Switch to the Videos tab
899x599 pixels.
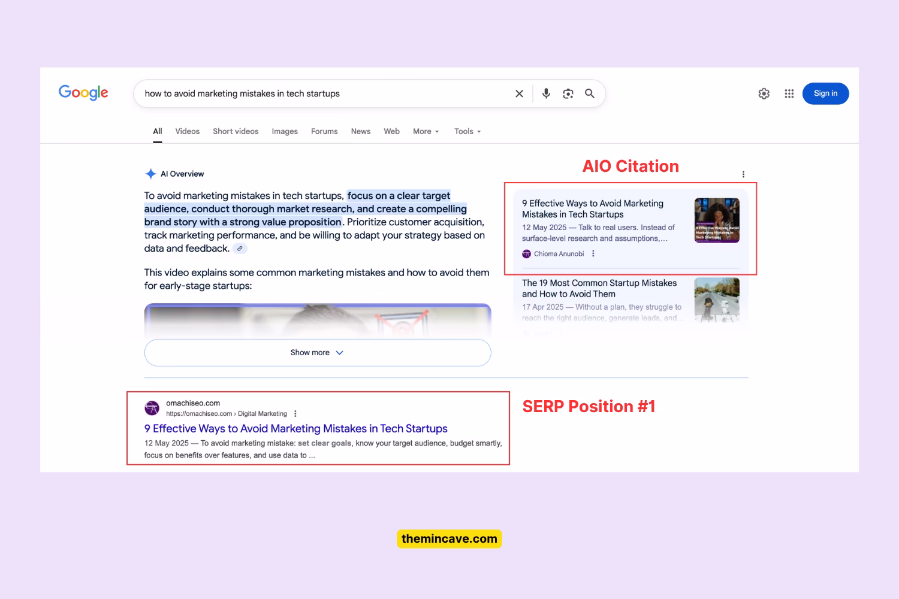188,131
